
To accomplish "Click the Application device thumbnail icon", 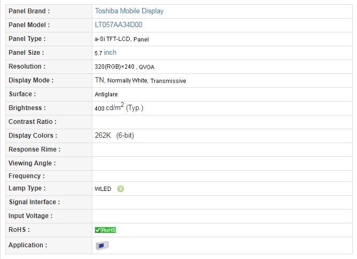I will [102, 245].
